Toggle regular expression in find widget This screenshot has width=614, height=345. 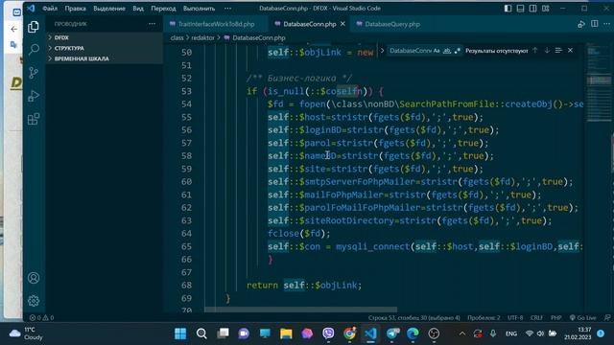click(457, 51)
